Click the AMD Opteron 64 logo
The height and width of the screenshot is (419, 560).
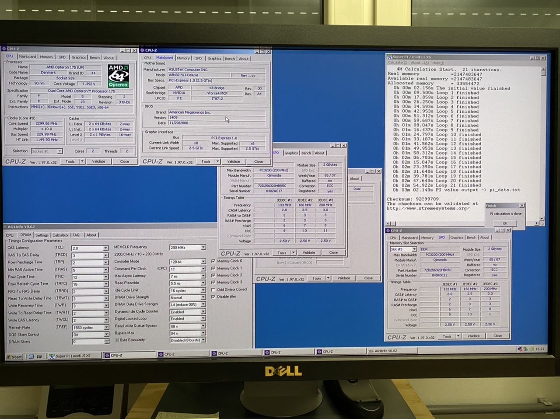[x=118, y=76]
